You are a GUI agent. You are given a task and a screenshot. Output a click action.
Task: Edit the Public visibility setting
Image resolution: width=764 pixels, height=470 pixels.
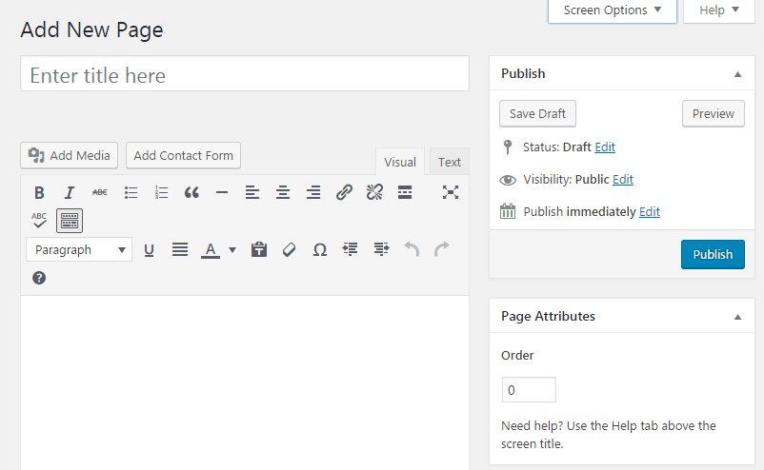[x=623, y=180]
